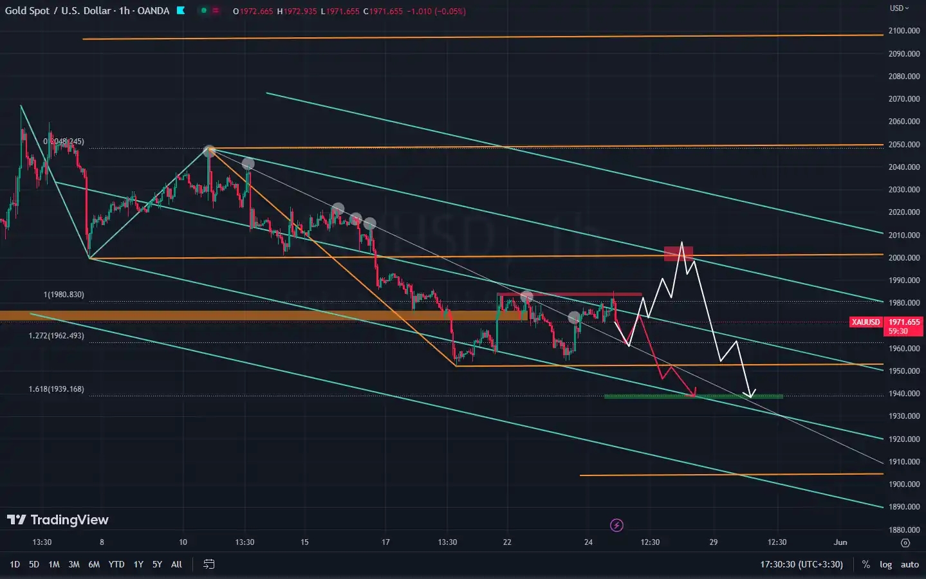Select the 1M time range
Viewport: 926px width, 579px height.
[x=54, y=564]
